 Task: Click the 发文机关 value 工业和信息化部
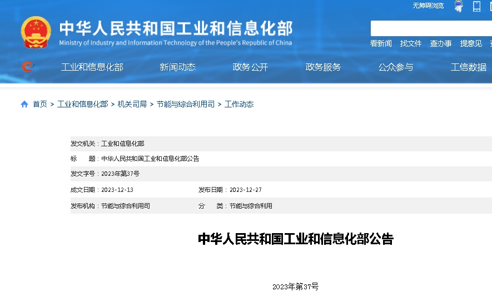tap(123, 144)
